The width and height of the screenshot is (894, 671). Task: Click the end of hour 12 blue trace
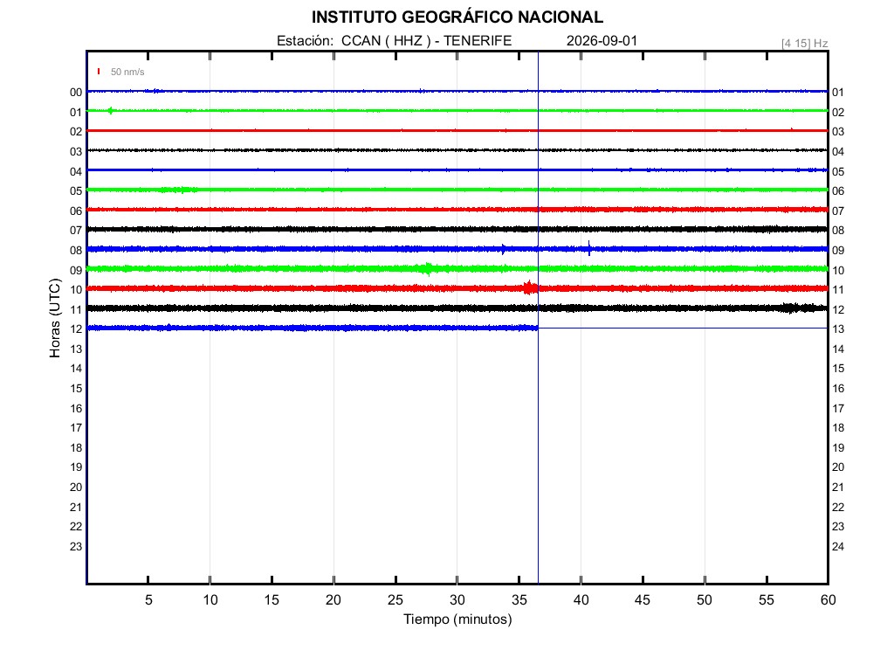coord(536,329)
